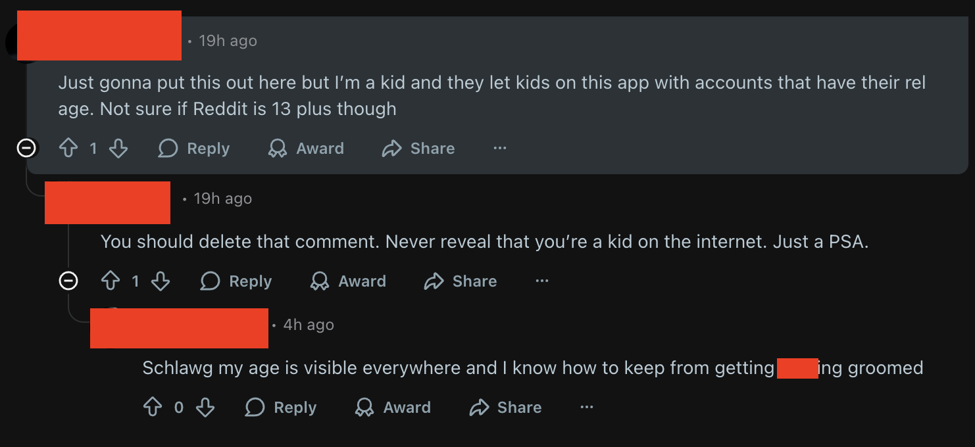Share the PSA reply comment

[461, 281]
